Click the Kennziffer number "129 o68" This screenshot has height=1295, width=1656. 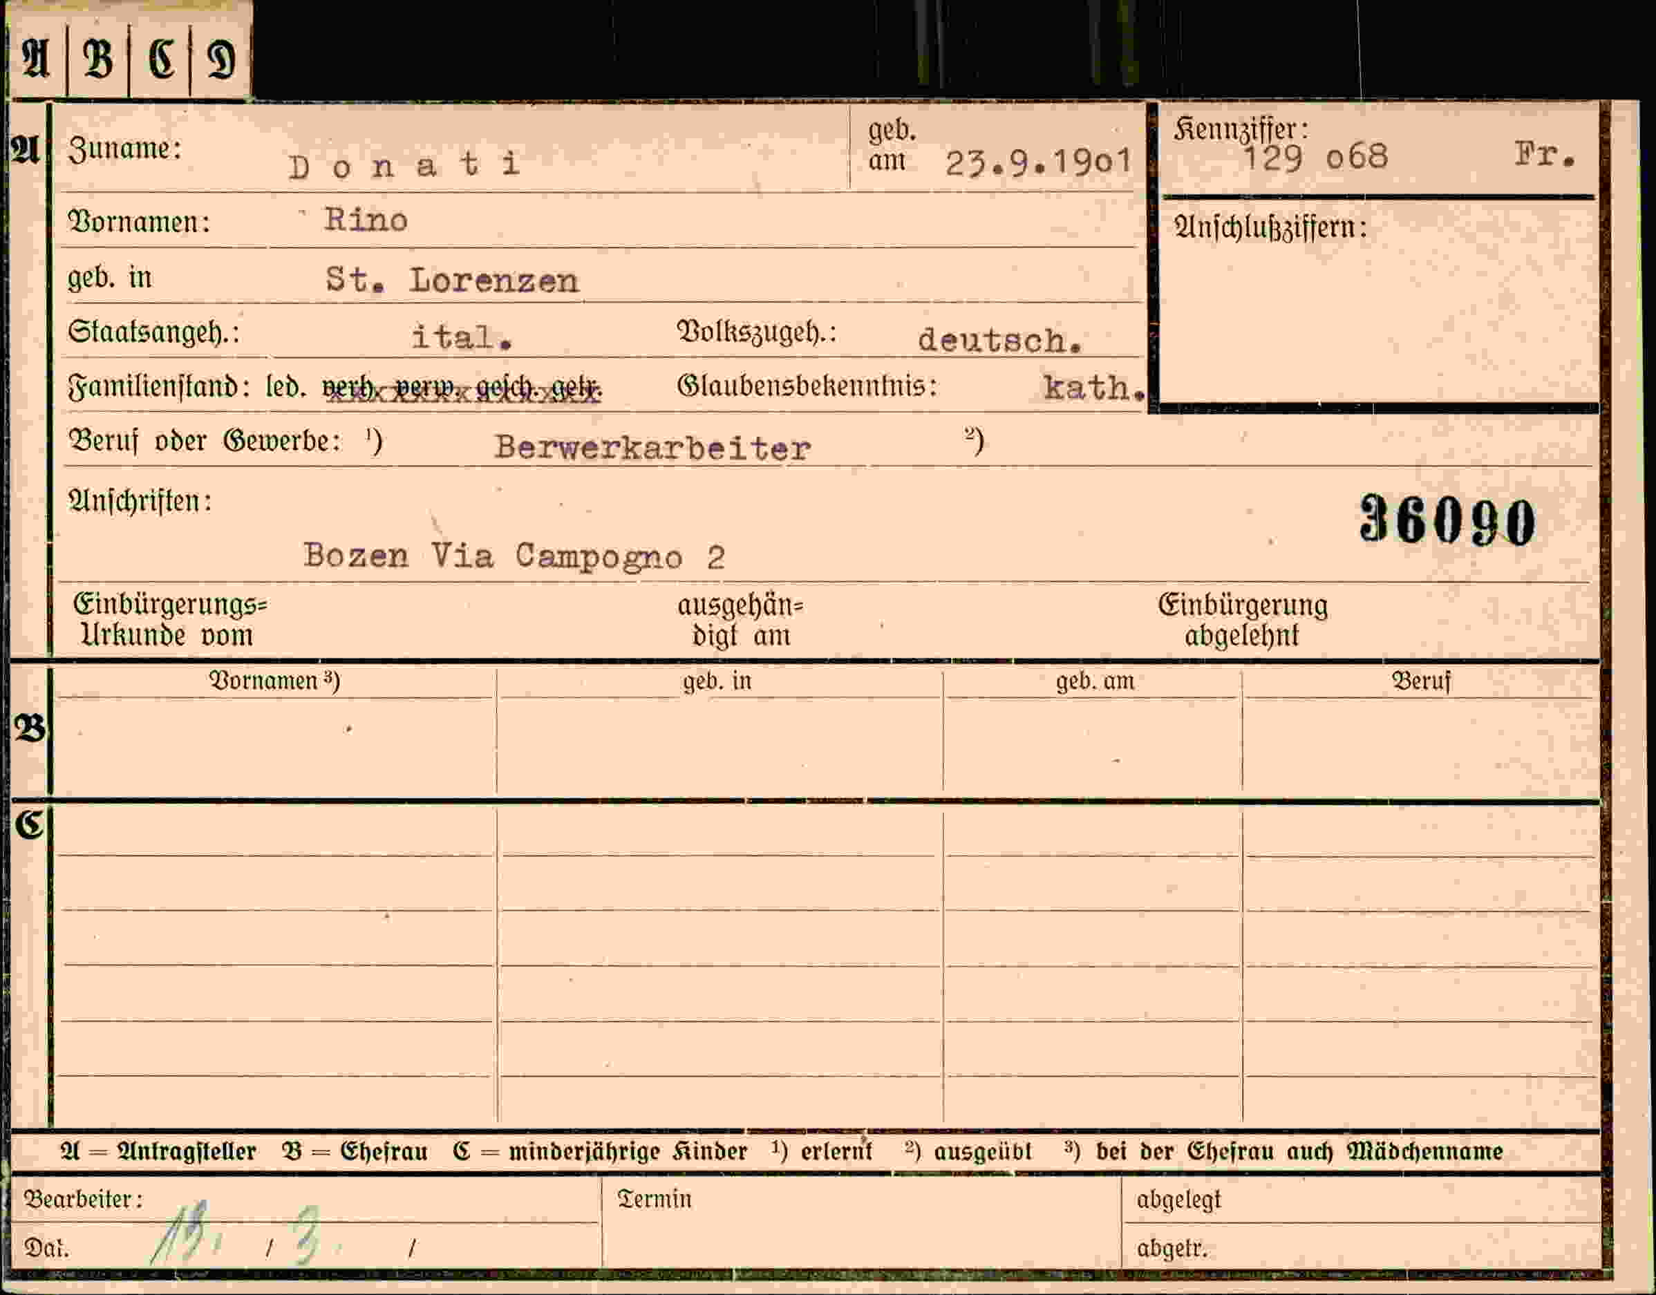(x=1315, y=158)
